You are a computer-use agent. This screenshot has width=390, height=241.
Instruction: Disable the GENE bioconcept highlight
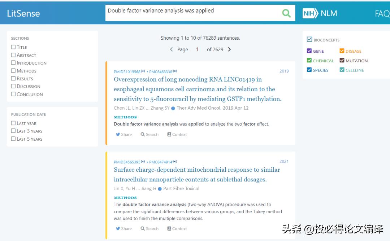tap(309, 51)
